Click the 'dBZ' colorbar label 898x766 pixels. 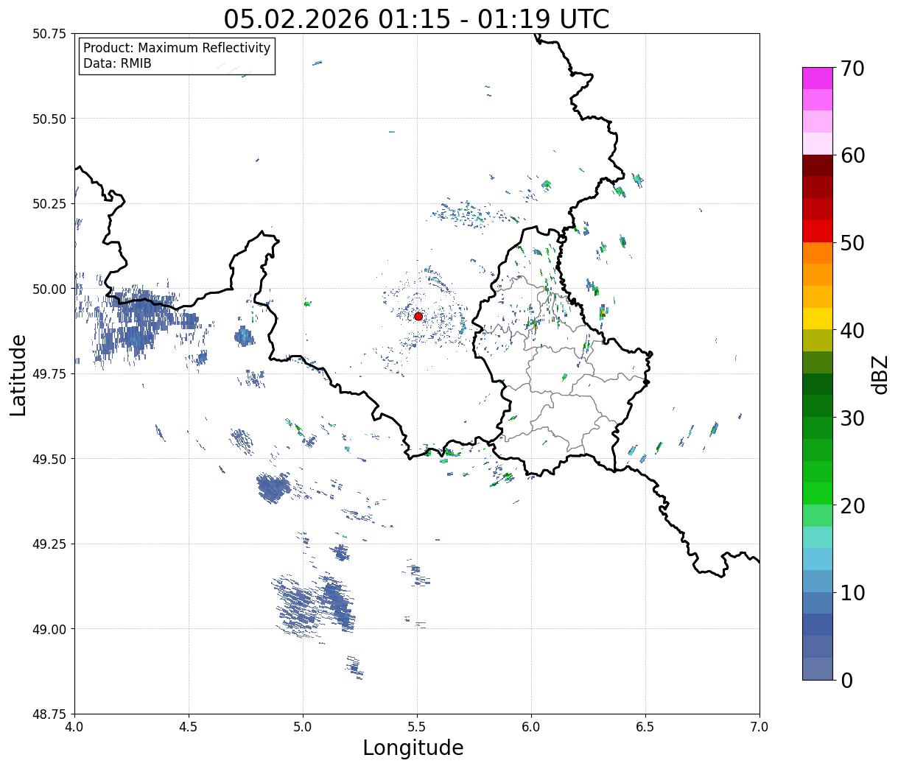click(880, 373)
